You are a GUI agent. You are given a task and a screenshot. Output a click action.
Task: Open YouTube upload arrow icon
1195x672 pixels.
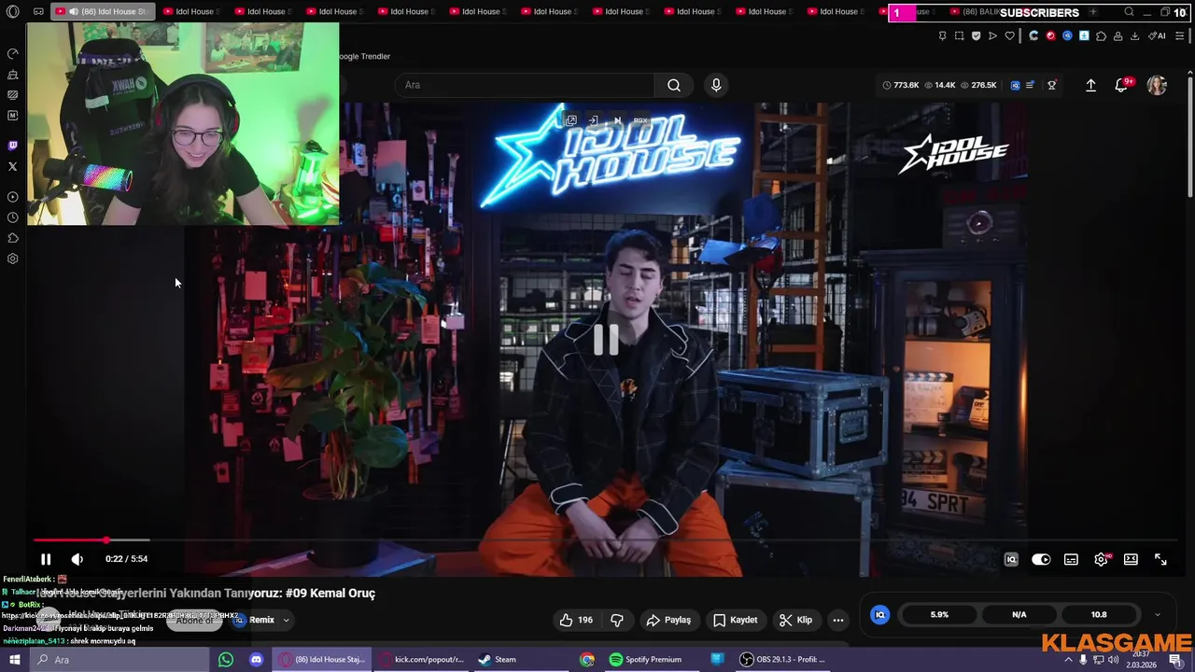(x=1090, y=85)
